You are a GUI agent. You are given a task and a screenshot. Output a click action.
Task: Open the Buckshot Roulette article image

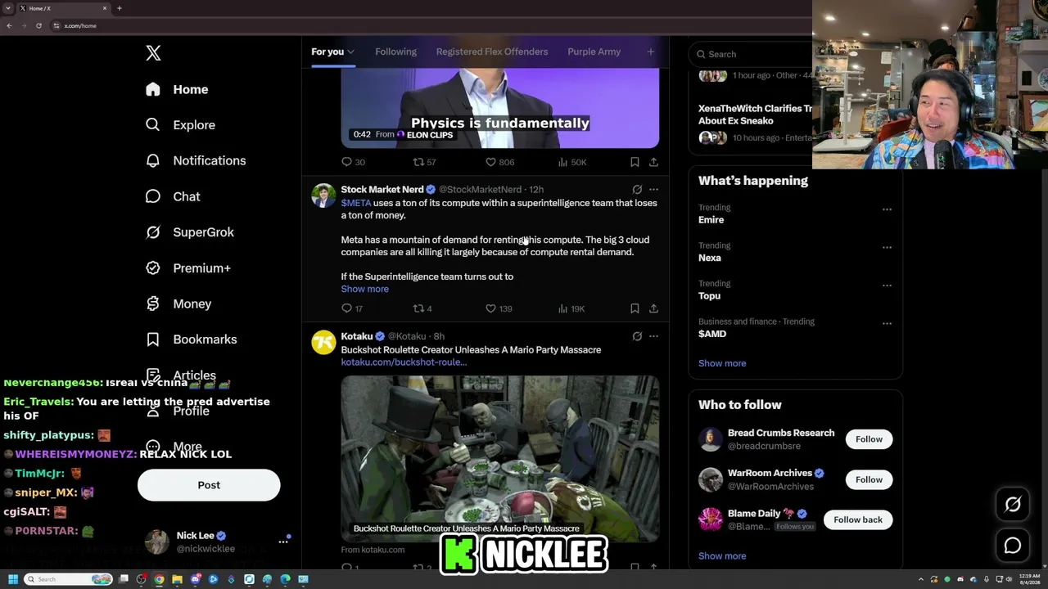click(500, 459)
